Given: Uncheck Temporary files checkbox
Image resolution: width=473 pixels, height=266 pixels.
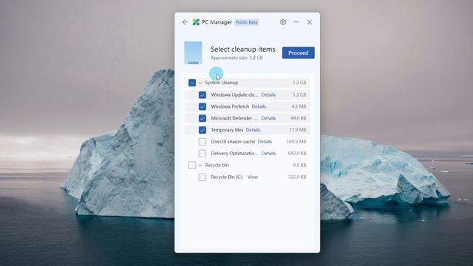Looking at the screenshot, I should [x=203, y=130].
